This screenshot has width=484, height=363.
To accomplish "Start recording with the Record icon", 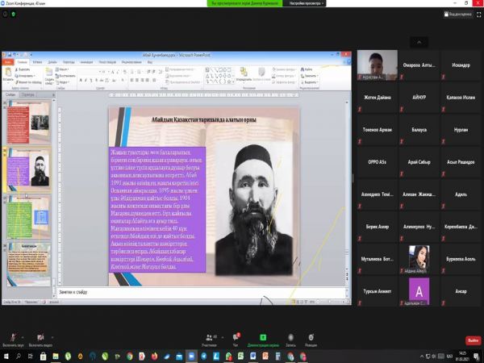I will (x=290, y=336).
